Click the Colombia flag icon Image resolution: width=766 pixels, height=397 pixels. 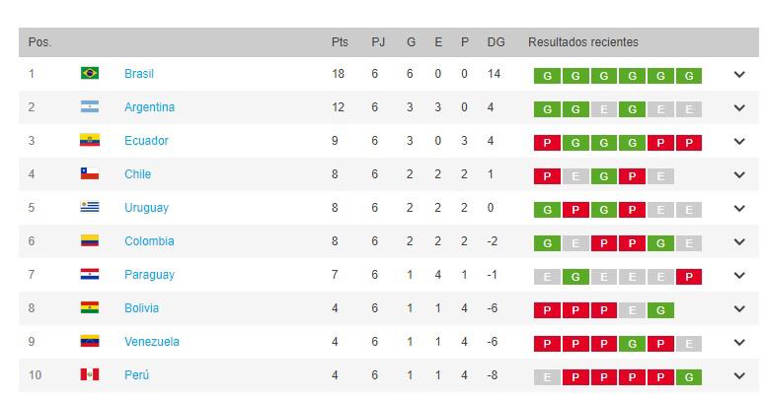[89, 241]
